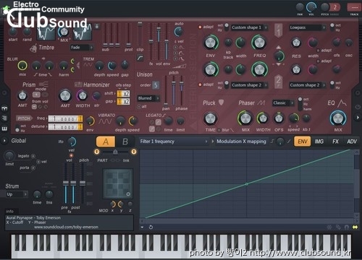The width and height of the screenshot is (362, 260).
Task: Click the clip curve shape button
Action: click(x=140, y=58)
